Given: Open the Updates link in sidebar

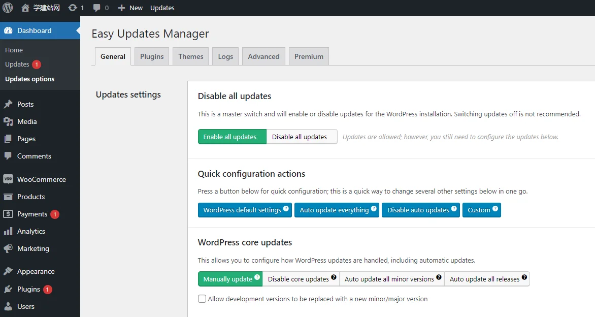Looking at the screenshot, I should coord(17,65).
